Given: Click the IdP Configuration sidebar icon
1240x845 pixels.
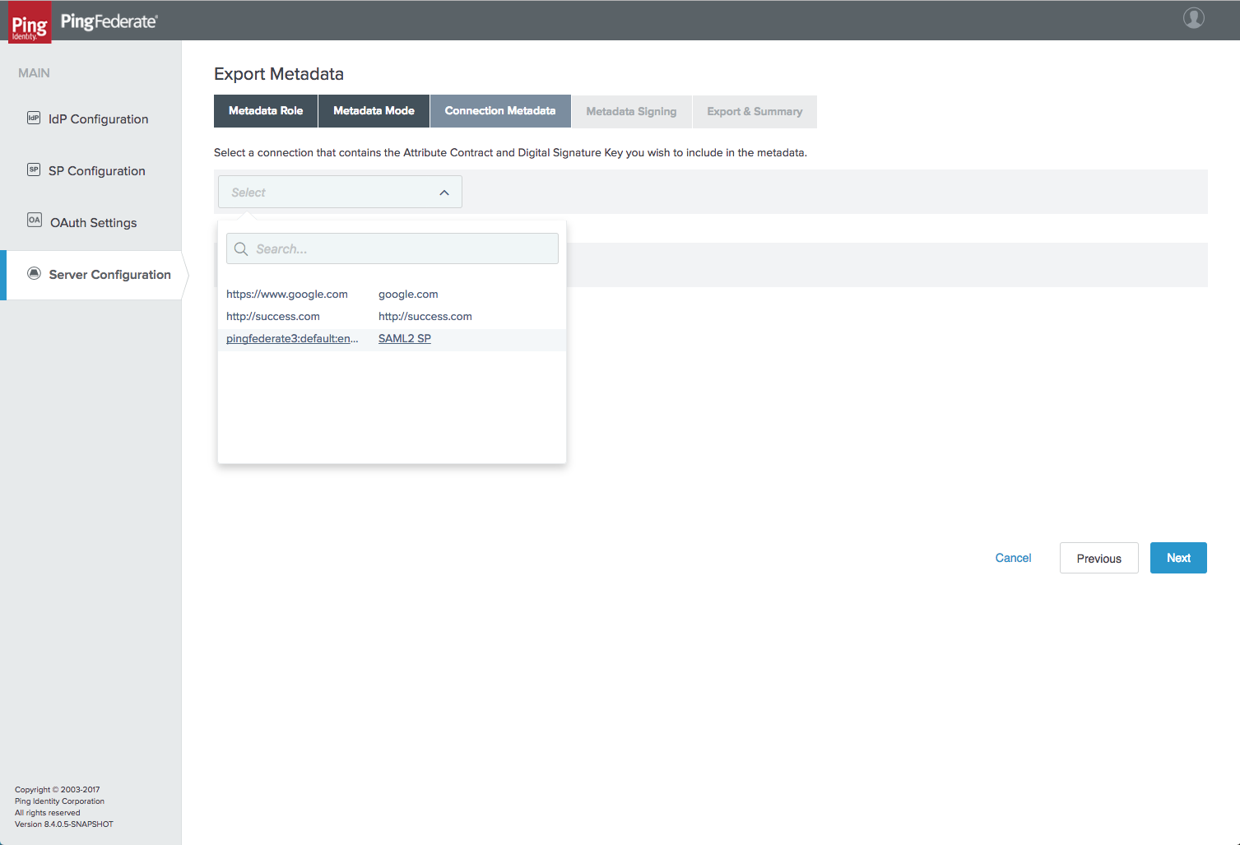Looking at the screenshot, I should [x=34, y=118].
